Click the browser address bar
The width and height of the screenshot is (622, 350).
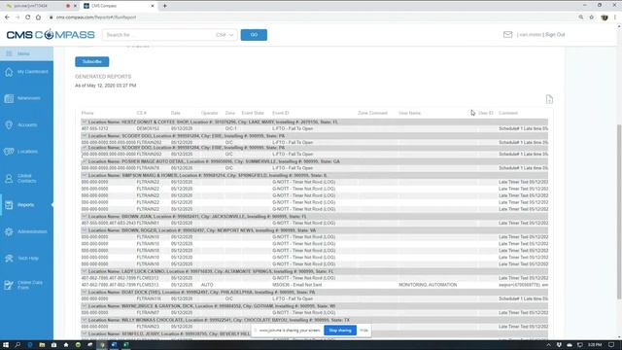(309, 17)
